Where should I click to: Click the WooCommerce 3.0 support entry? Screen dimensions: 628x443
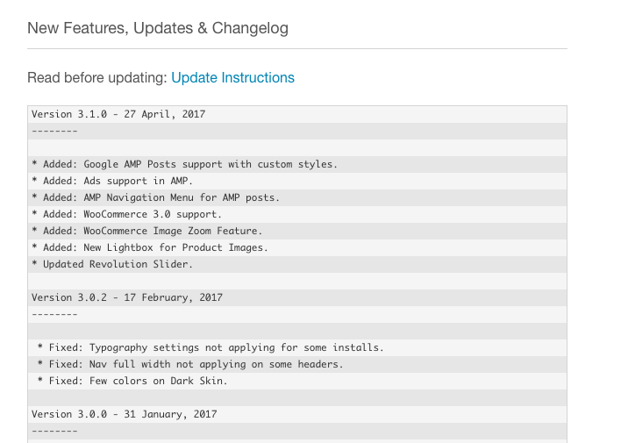click(127, 214)
